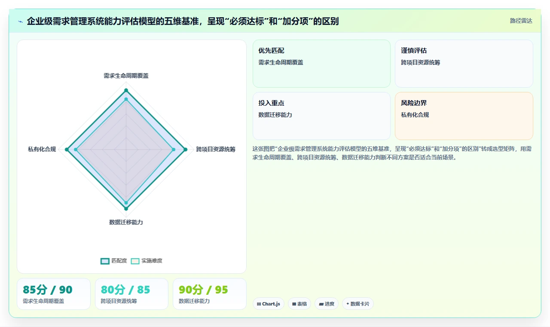Click 数据迁移能力 caption under 90分 score

194,301
